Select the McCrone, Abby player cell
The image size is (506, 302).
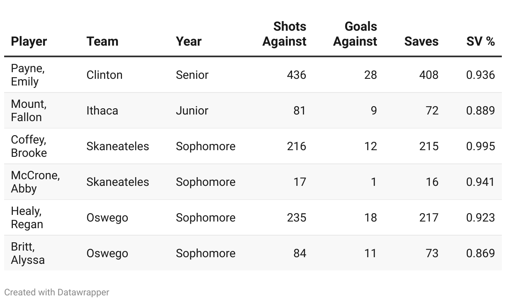(x=35, y=182)
